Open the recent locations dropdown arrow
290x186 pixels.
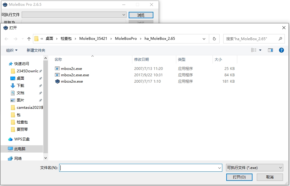pyautogui.click(x=23, y=39)
